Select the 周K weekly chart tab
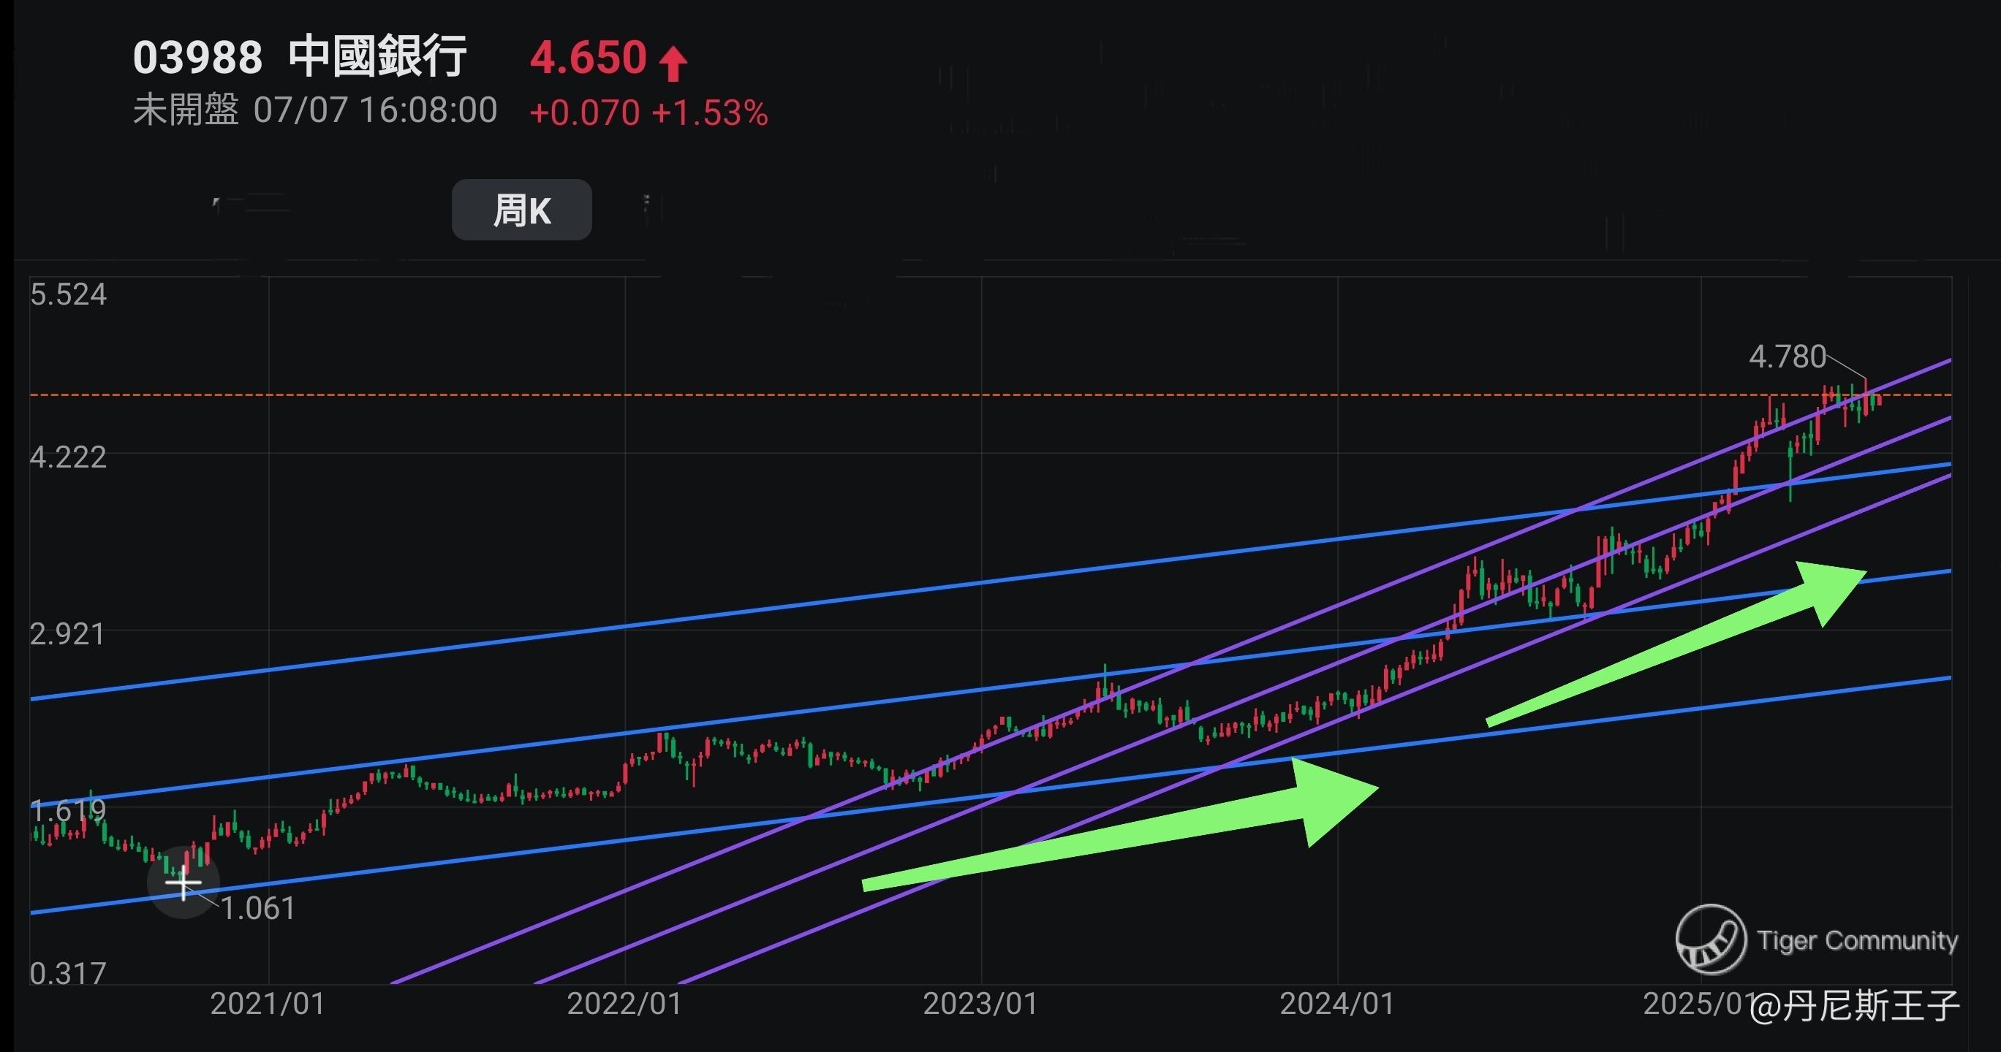 pos(522,210)
